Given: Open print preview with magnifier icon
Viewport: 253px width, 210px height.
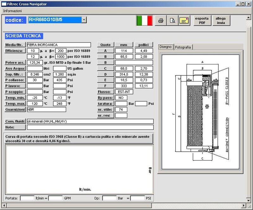Looking at the screenshot, I should click(x=172, y=21).
